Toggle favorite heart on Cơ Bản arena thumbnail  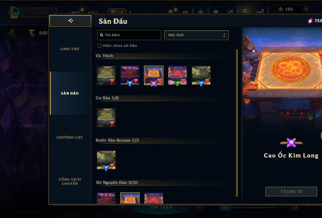pos(112,123)
